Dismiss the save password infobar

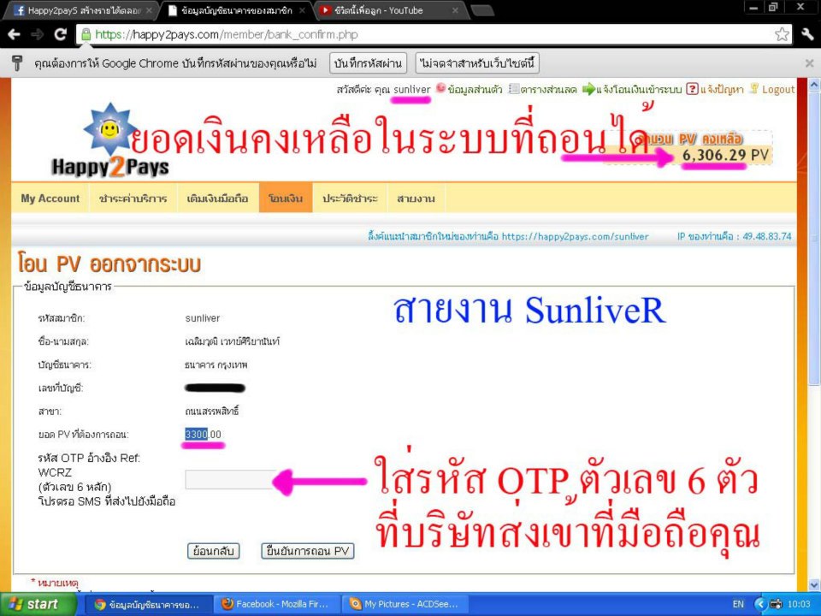810,63
